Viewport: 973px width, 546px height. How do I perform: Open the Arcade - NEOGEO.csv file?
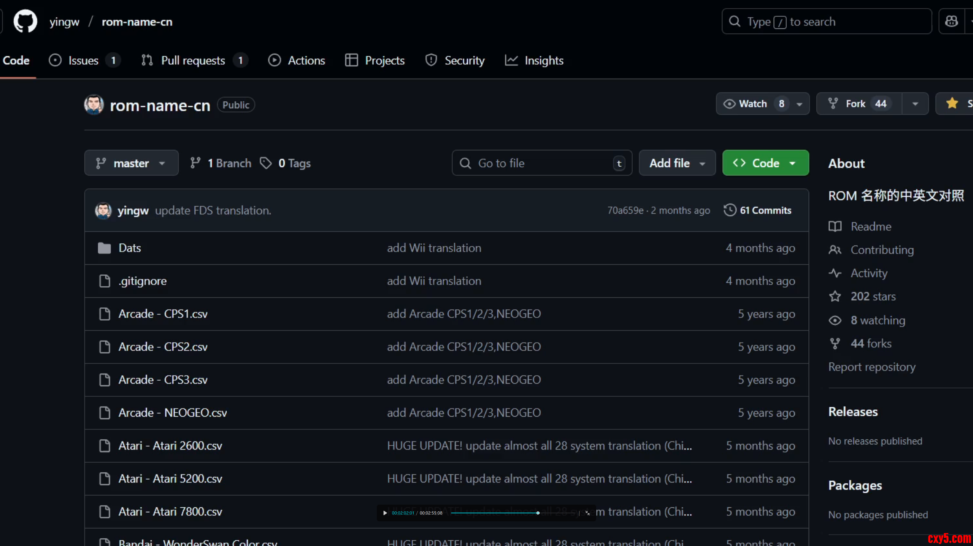click(173, 413)
